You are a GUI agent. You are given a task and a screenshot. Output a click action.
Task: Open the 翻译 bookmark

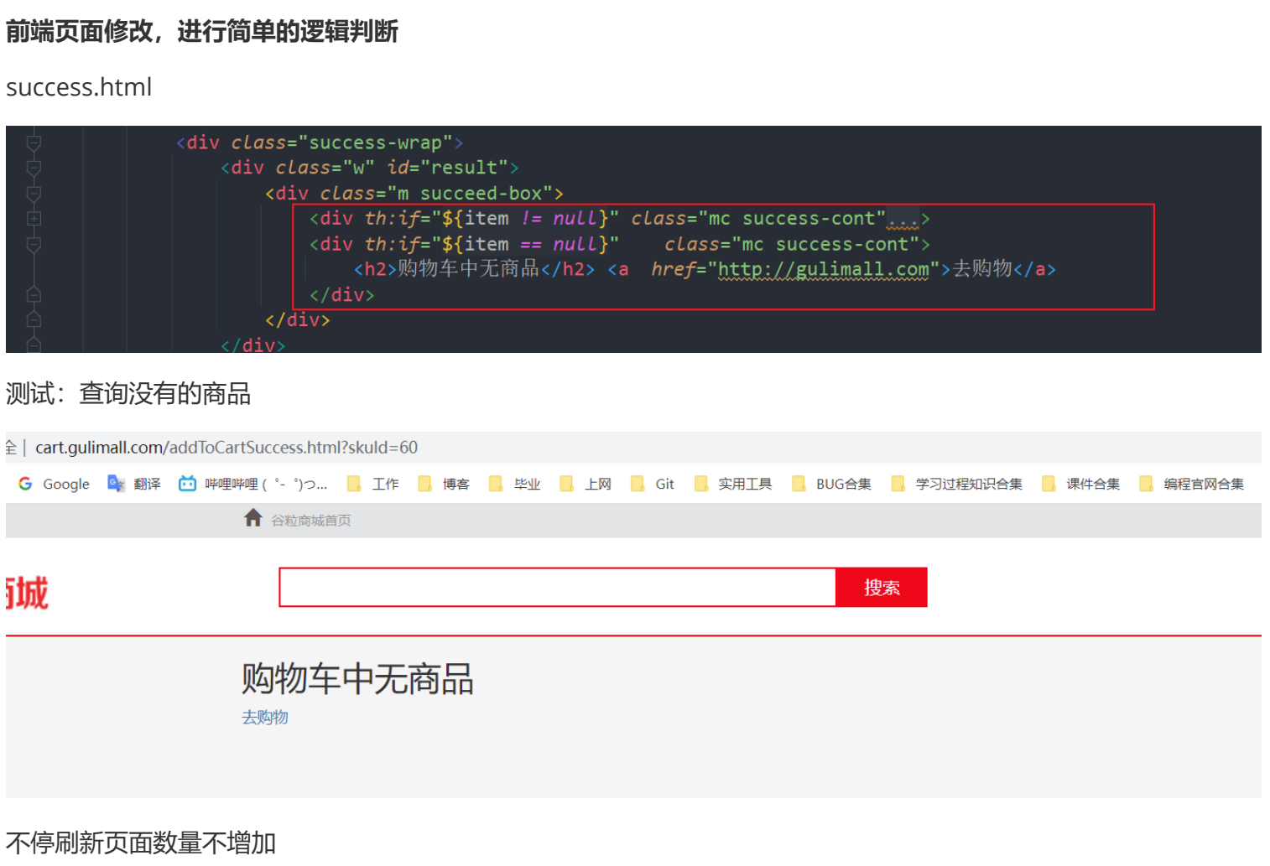click(134, 484)
